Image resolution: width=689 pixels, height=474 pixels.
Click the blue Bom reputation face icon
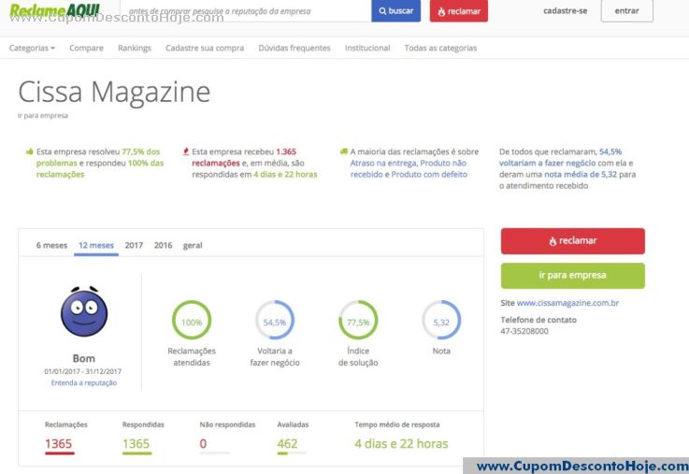click(84, 311)
